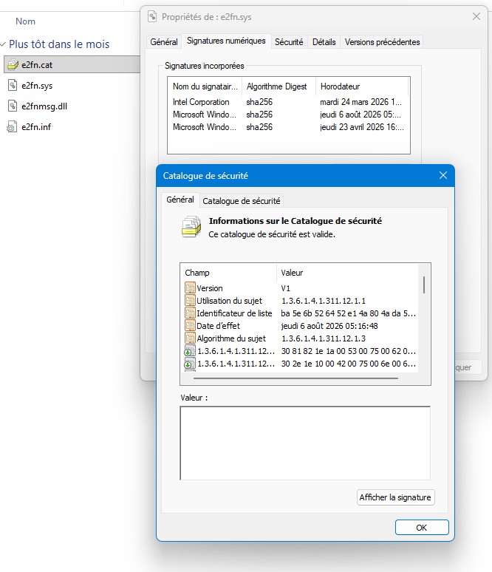Select the value 'jeudi 6 août 2026 05:16:48'
Screen dimensions: 492x572
[x=329, y=326]
